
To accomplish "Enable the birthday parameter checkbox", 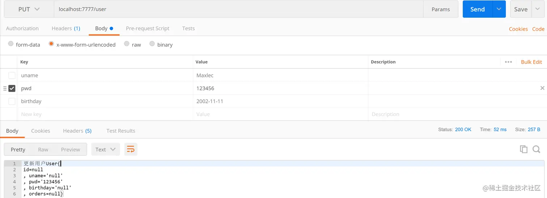I will coord(12,101).
